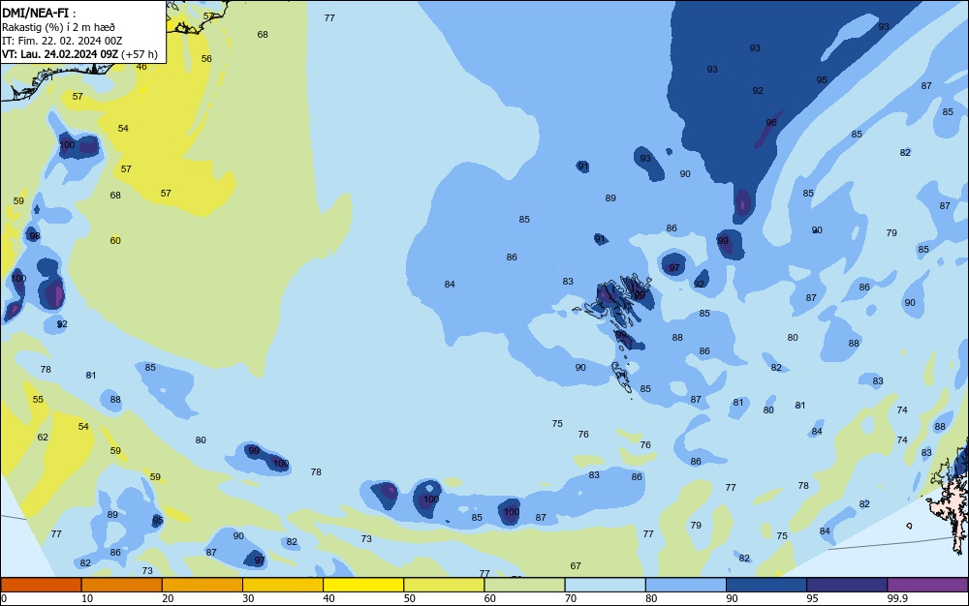Click the bright yellow 40–50 legend swatch
This screenshot has height=606, width=969.
pyautogui.click(x=363, y=585)
